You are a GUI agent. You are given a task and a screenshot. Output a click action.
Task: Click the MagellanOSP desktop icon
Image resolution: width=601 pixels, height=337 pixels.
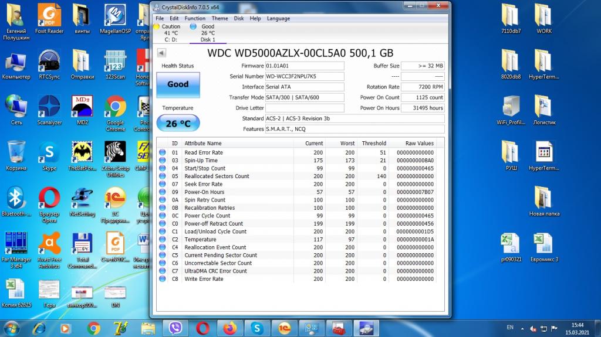115,18
